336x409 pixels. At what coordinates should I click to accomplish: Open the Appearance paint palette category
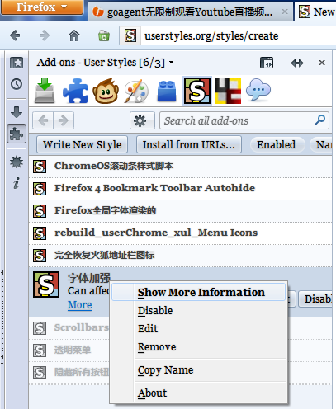[x=136, y=91]
